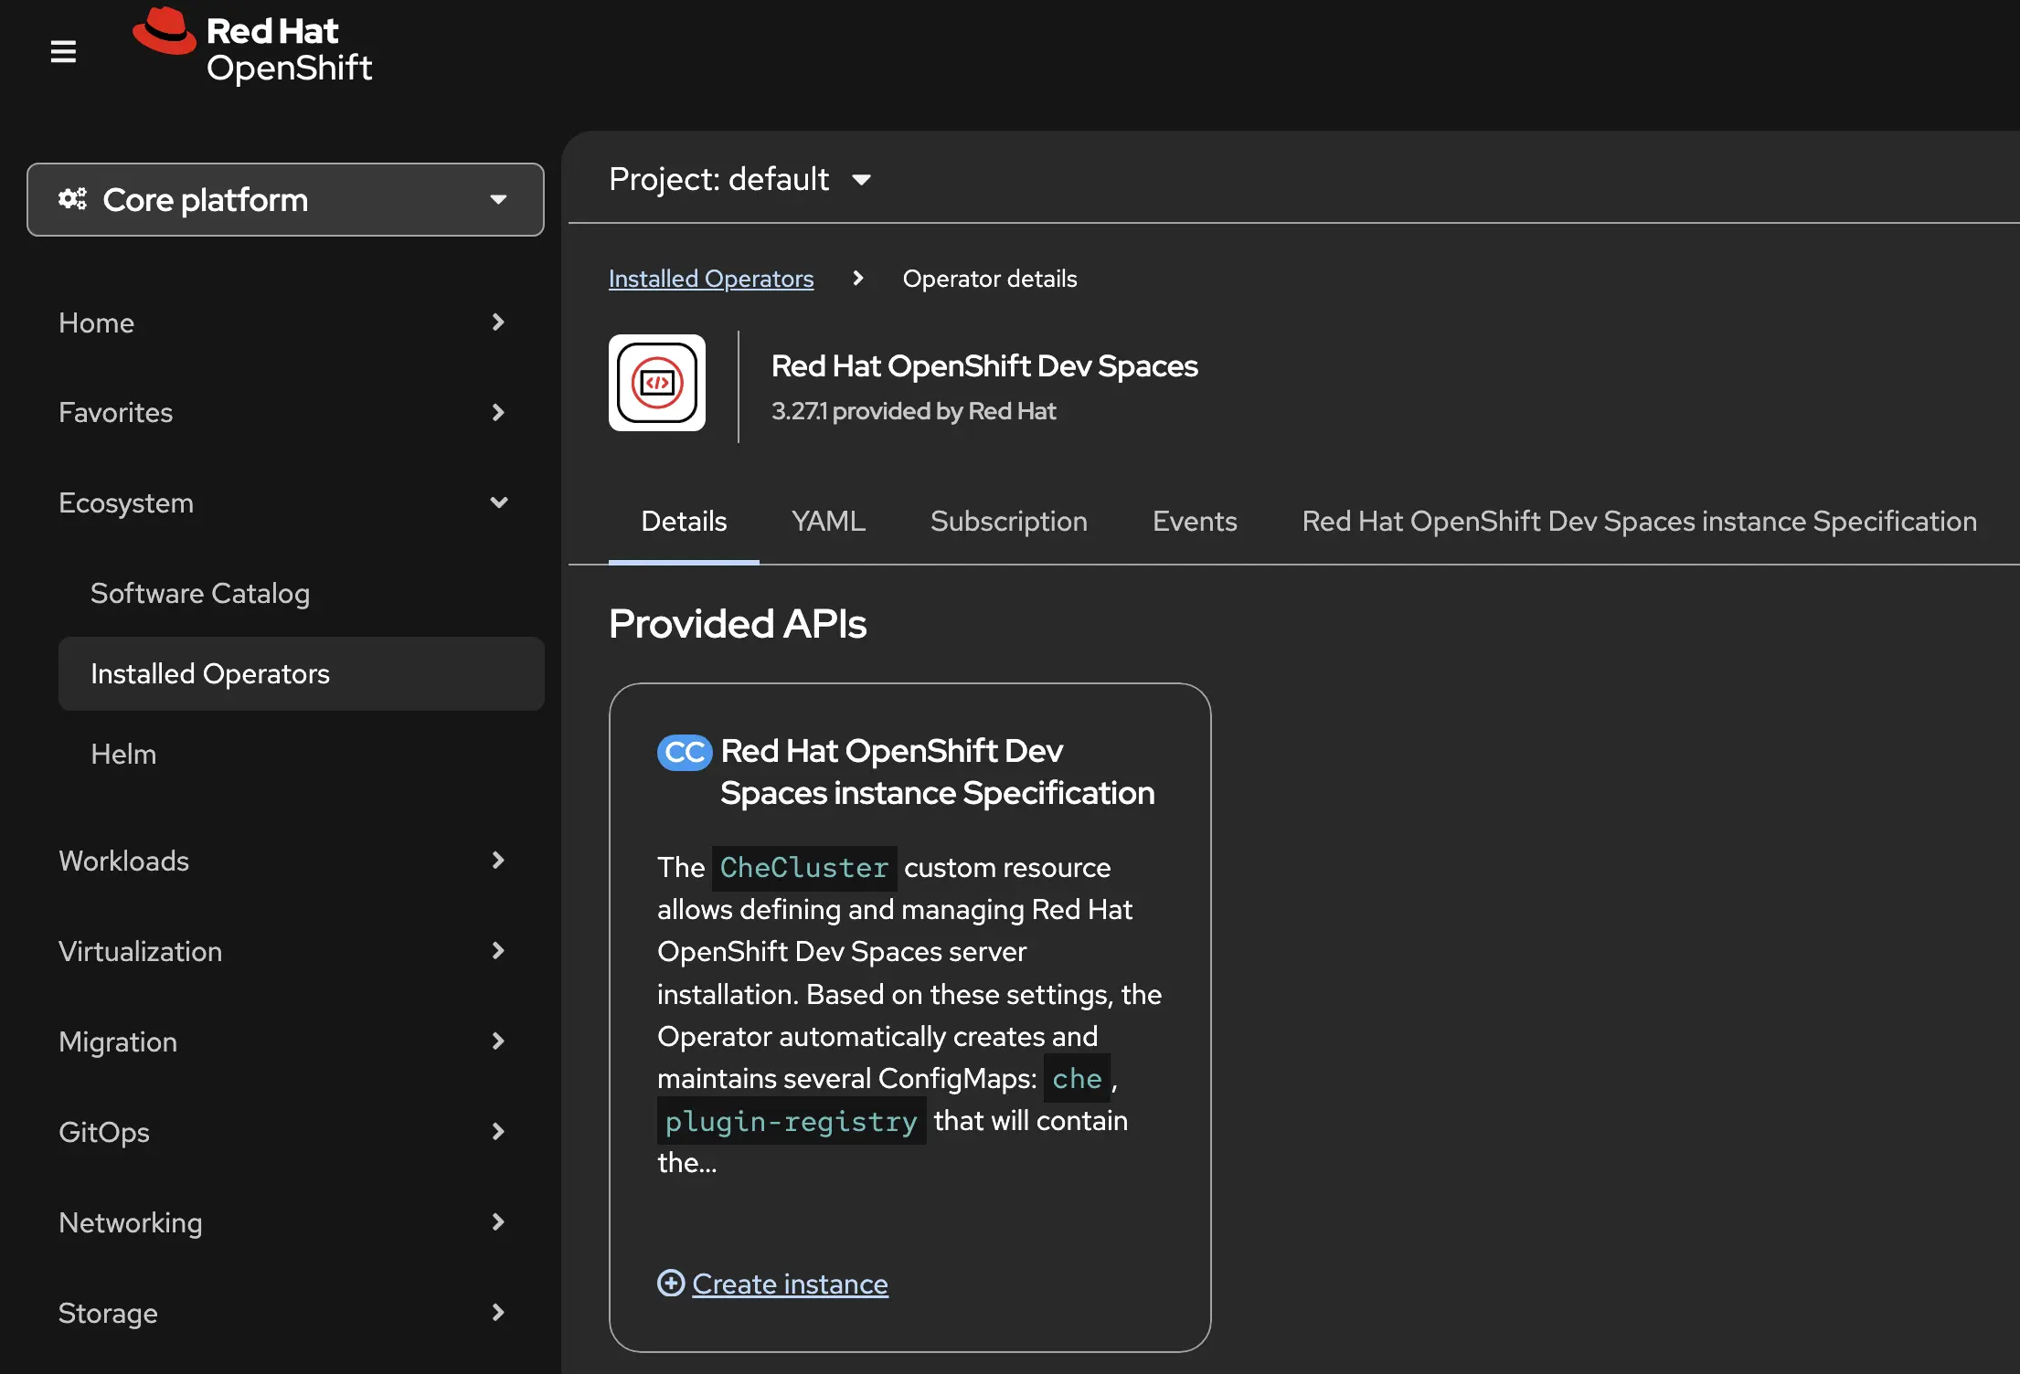Click the Operator details breadcrumb text
This screenshot has height=1374, width=2020.
(x=990, y=279)
